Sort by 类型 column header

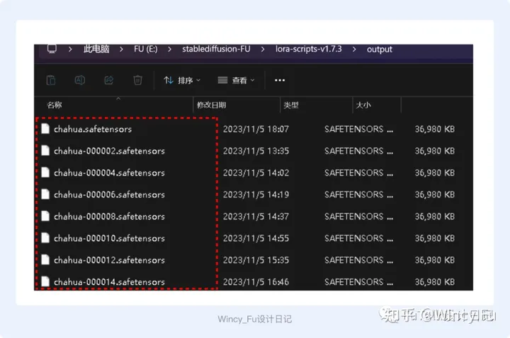291,105
